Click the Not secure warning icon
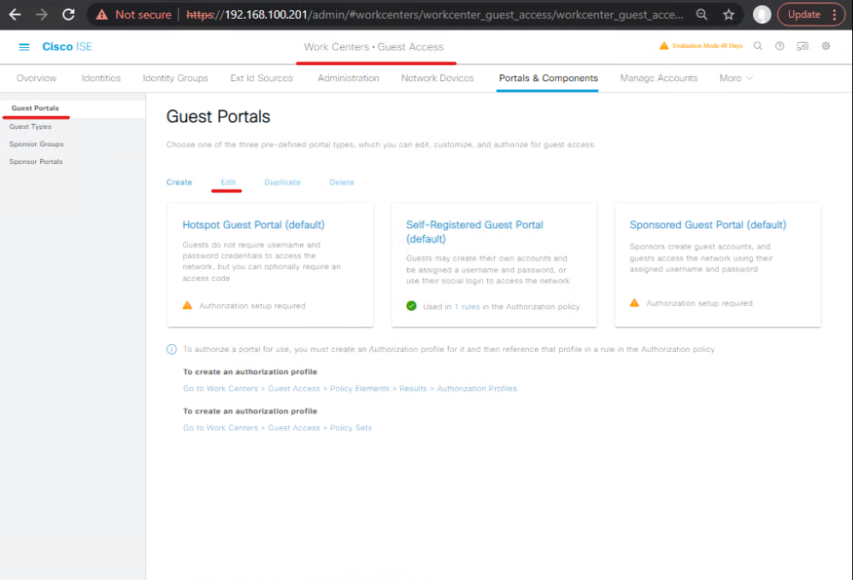 102,15
